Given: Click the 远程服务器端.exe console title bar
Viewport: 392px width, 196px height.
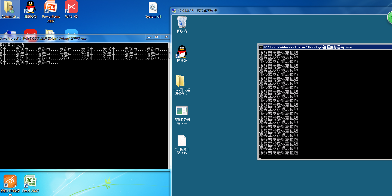Looking at the screenshot, I should (325, 47).
